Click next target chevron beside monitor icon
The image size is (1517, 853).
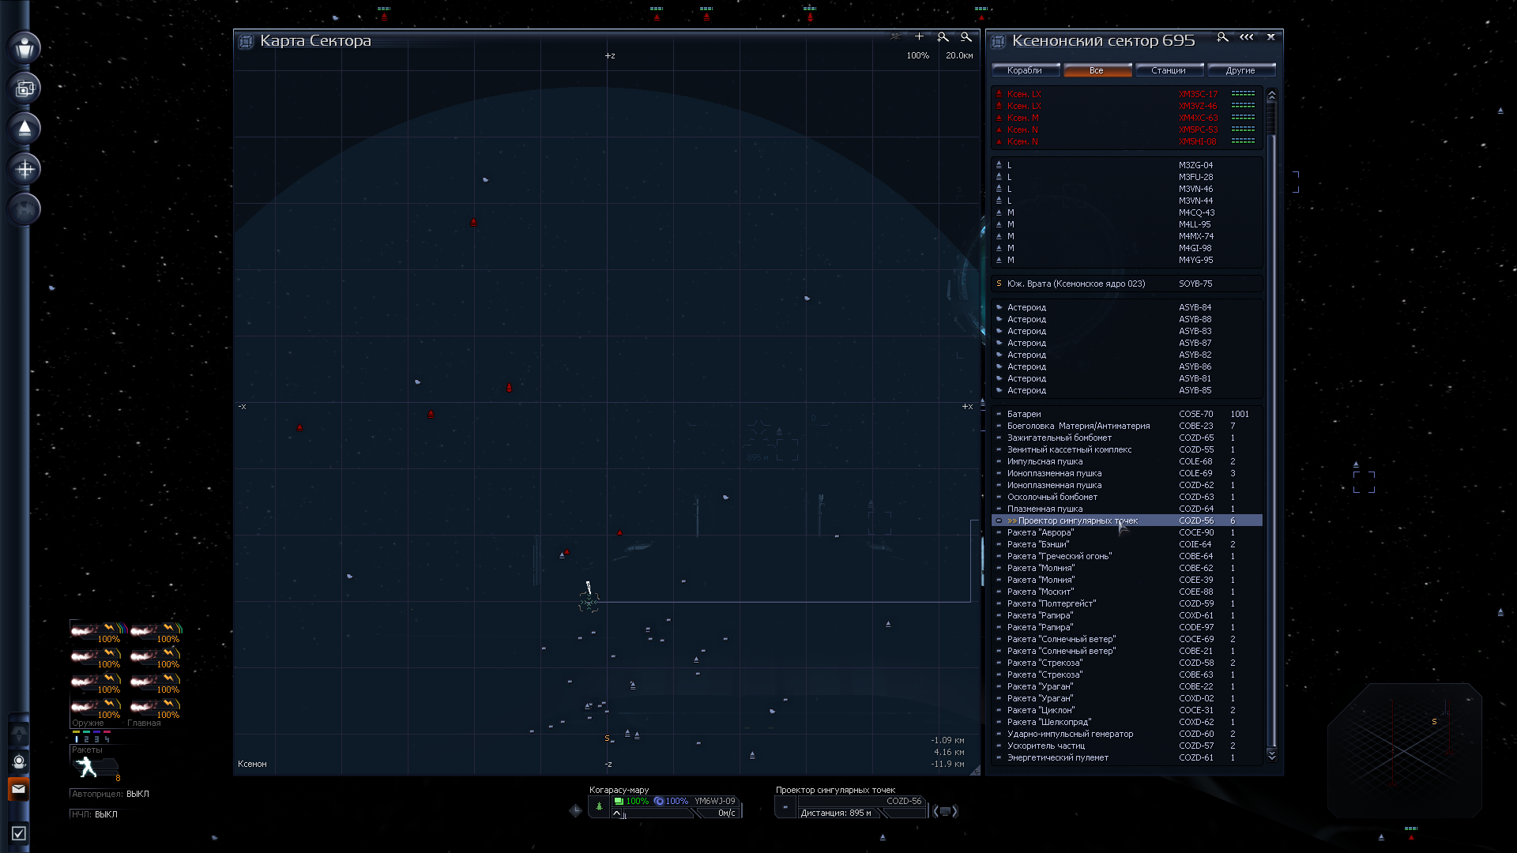coord(955,811)
